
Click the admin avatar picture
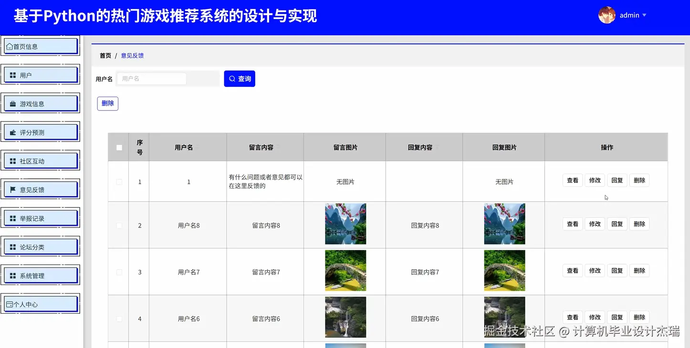(607, 15)
